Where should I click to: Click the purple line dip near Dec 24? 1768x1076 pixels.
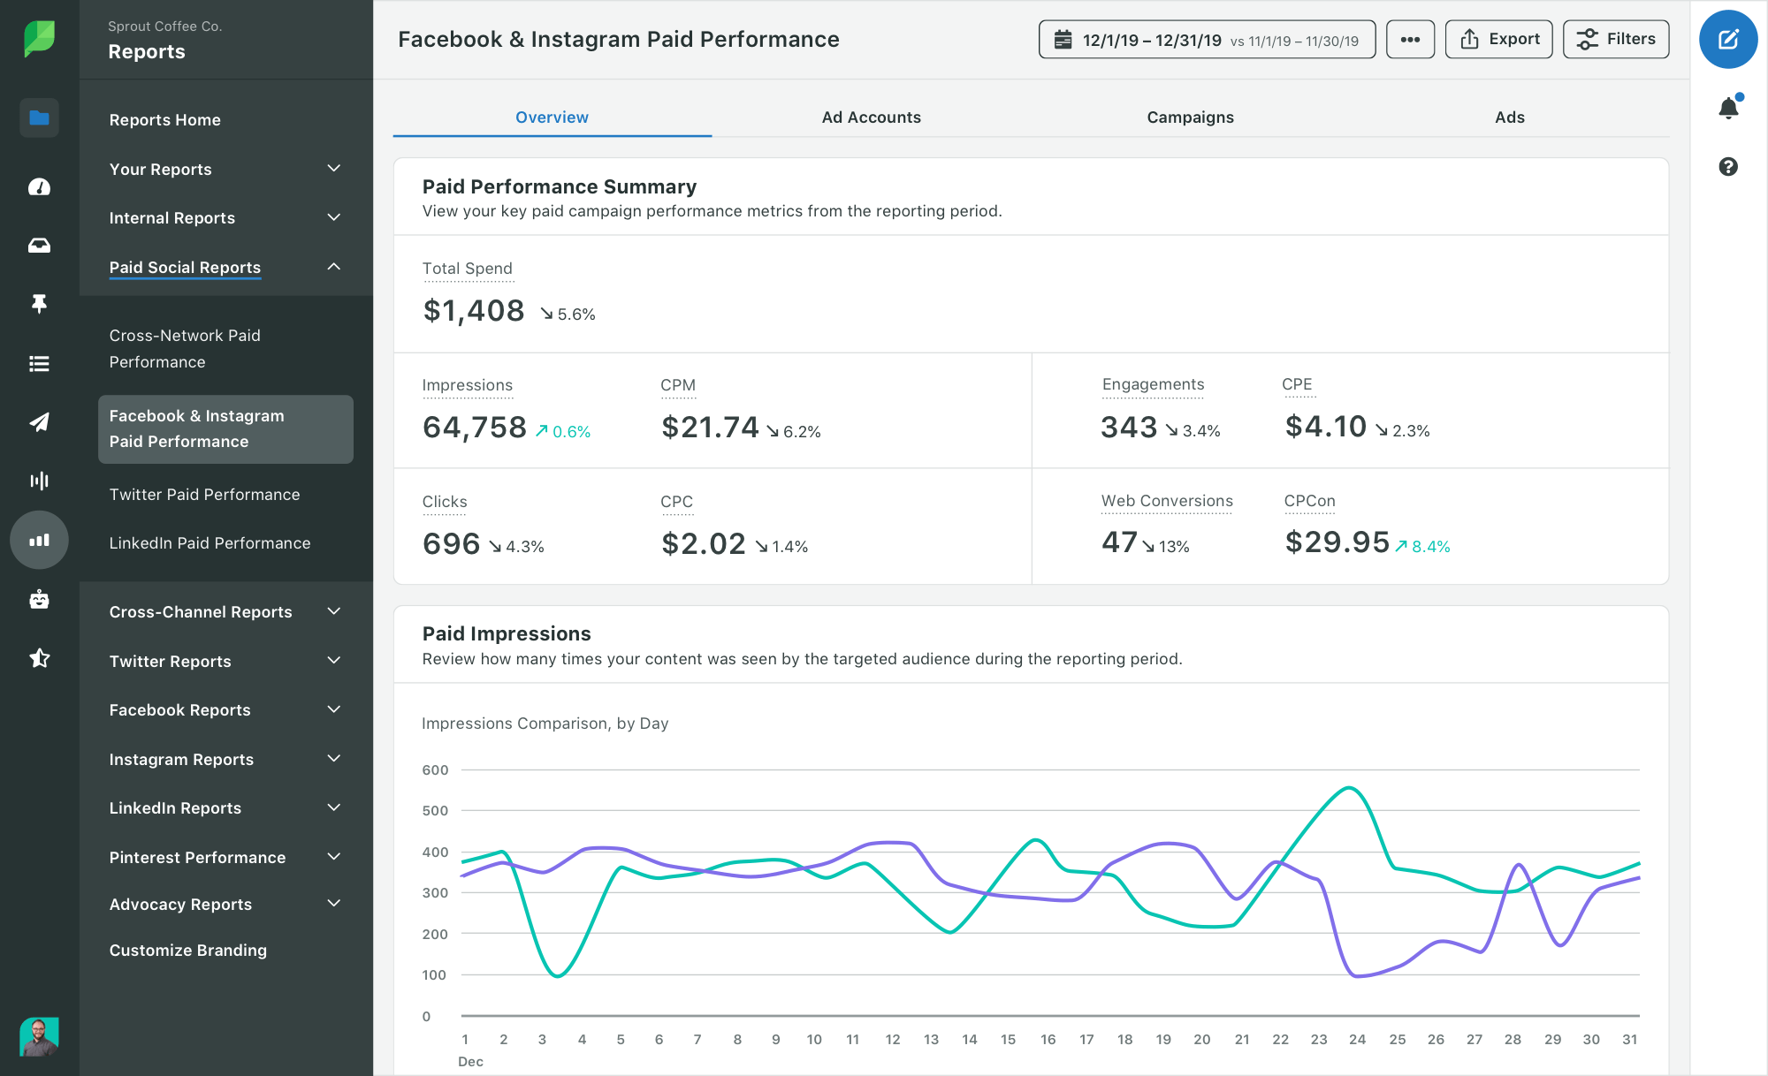(x=1359, y=975)
